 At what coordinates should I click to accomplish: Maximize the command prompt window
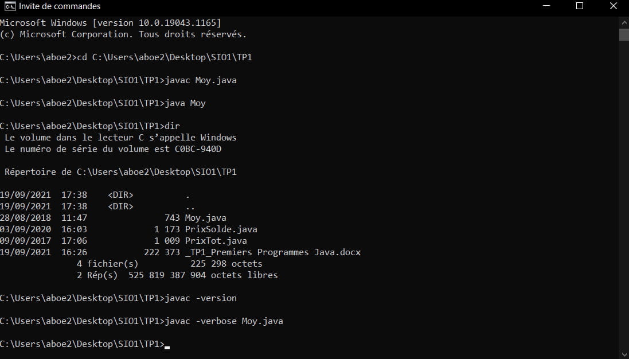(579, 6)
